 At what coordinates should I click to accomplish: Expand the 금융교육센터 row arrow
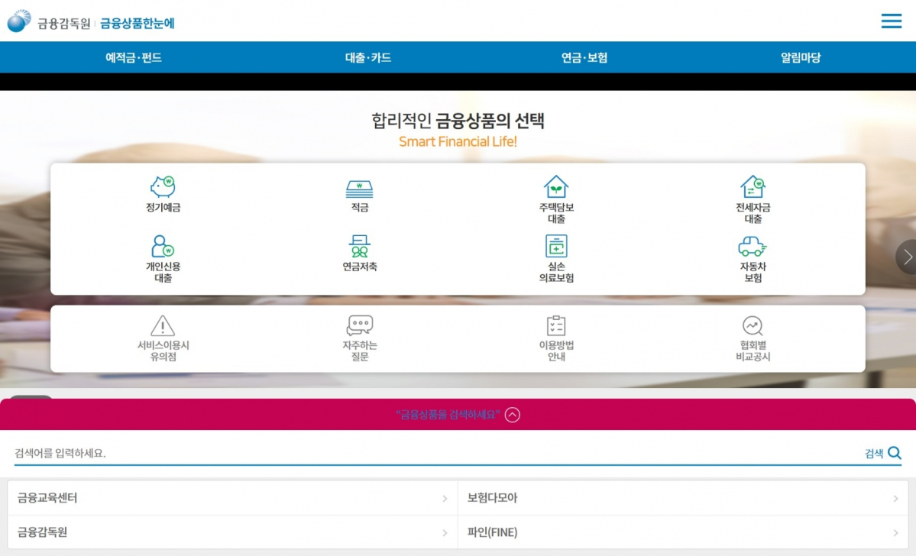(444, 497)
